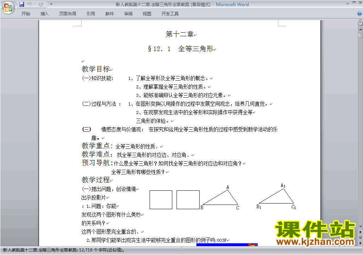Click the vertical scrollbar thumb
363x255 pixels.
point(361,35)
